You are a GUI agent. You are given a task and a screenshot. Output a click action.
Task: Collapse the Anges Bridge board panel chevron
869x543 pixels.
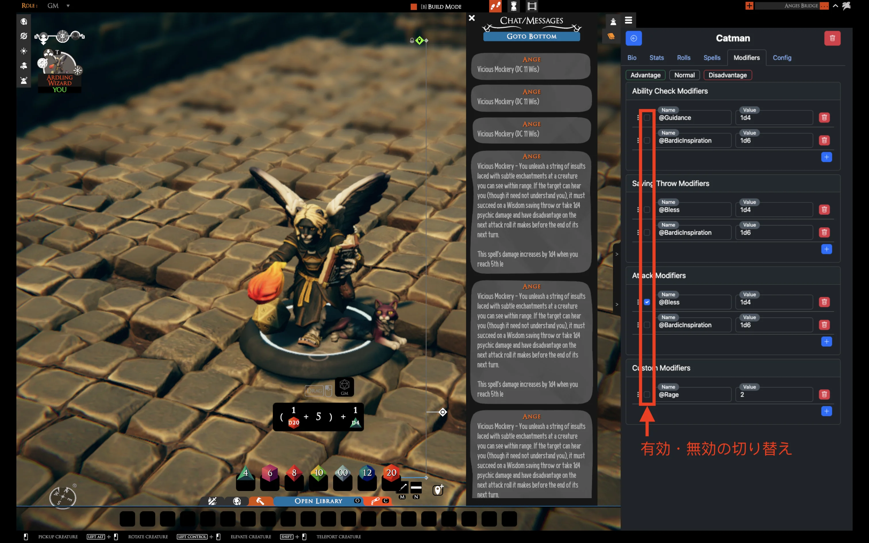(835, 6)
